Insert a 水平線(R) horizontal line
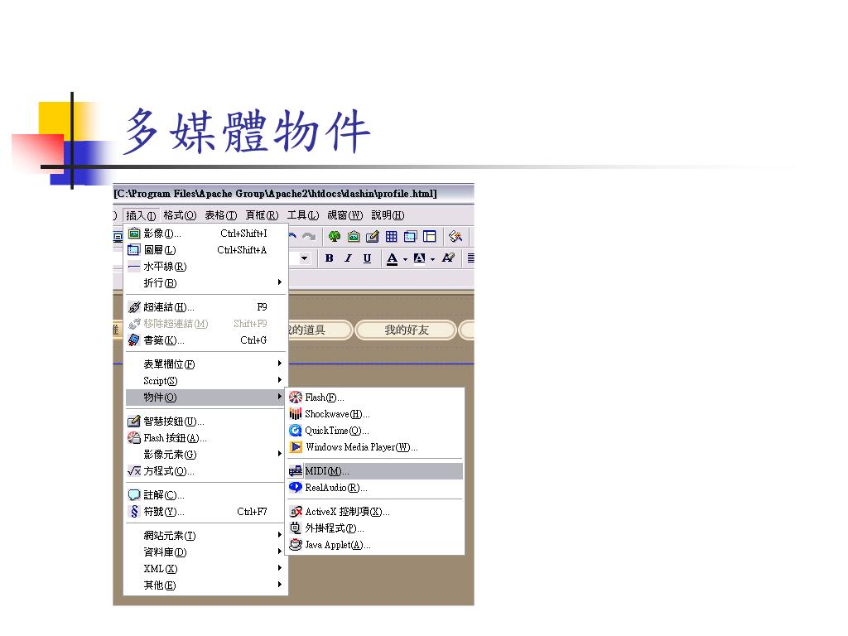848x636 pixels. click(x=205, y=267)
